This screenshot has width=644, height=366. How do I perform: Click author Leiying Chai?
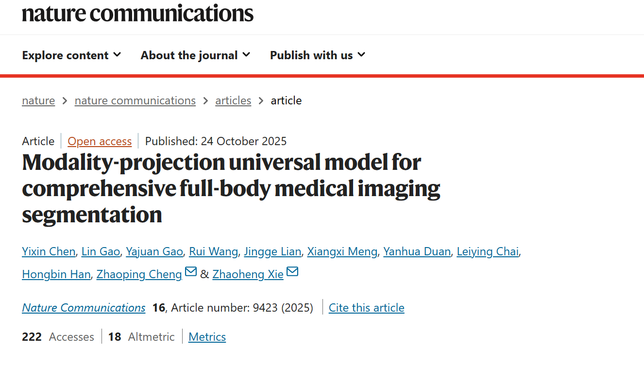pos(488,251)
